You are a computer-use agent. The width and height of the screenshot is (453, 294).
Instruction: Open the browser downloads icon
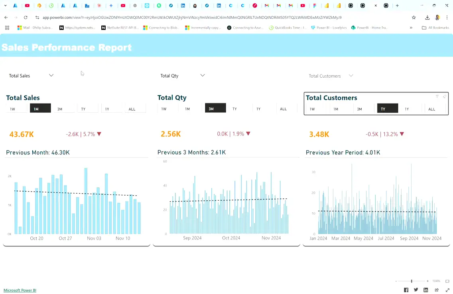[427, 18]
